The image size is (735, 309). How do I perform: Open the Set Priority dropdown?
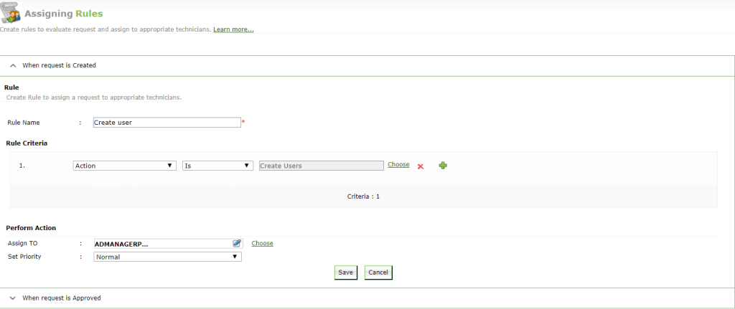(167, 257)
